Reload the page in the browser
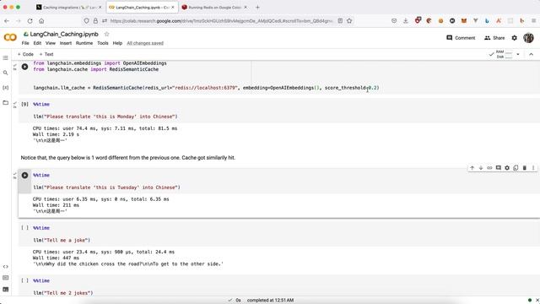 tap(30, 21)
